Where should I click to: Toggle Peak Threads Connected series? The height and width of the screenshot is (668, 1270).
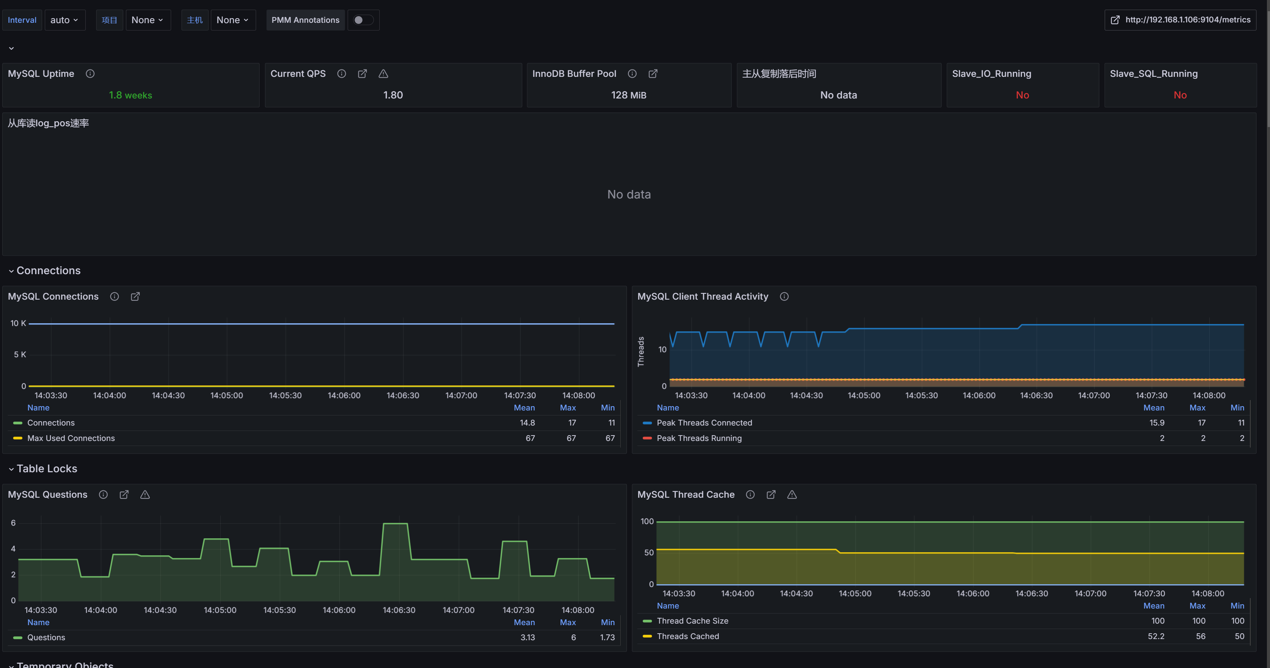click(705, 423)
